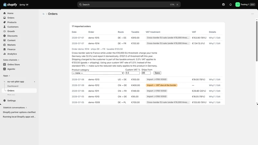The height and width of the screenshot is (145, 258).
Task: Click the Products tag icon
Action: (x=5, y=22)
